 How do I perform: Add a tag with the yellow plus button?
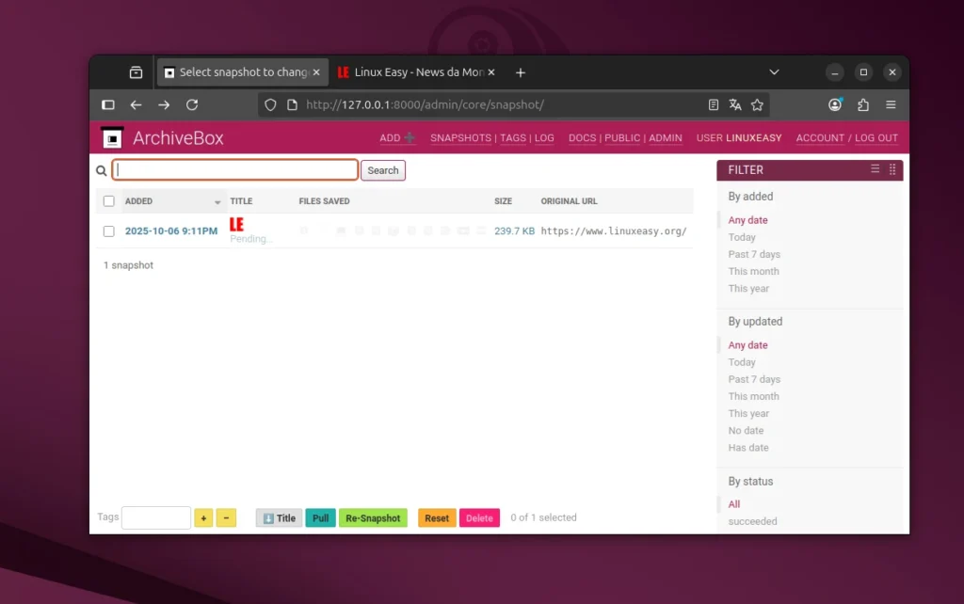[203, 517]
